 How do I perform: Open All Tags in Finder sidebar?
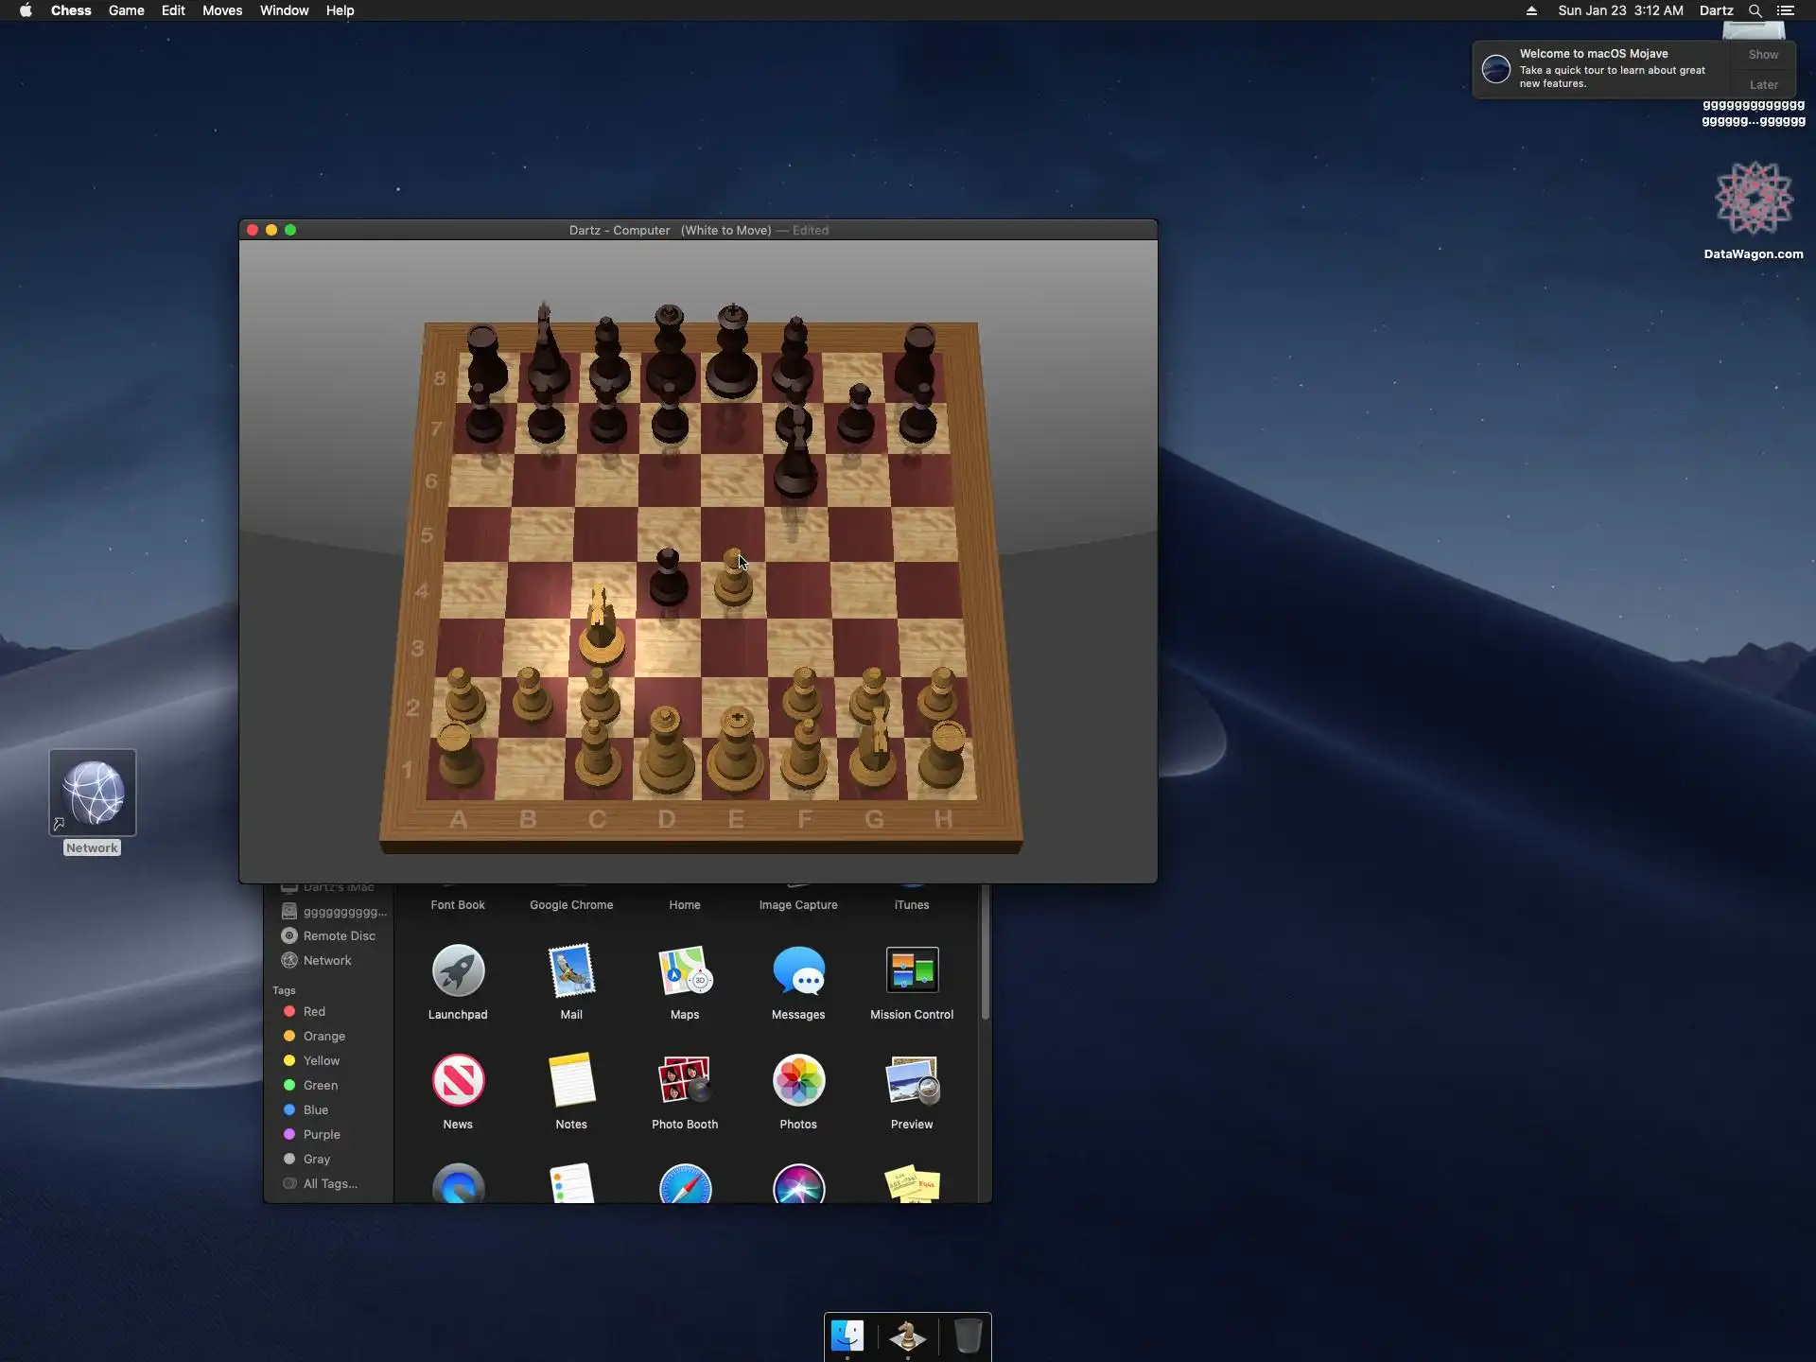tap(329, 1183)
